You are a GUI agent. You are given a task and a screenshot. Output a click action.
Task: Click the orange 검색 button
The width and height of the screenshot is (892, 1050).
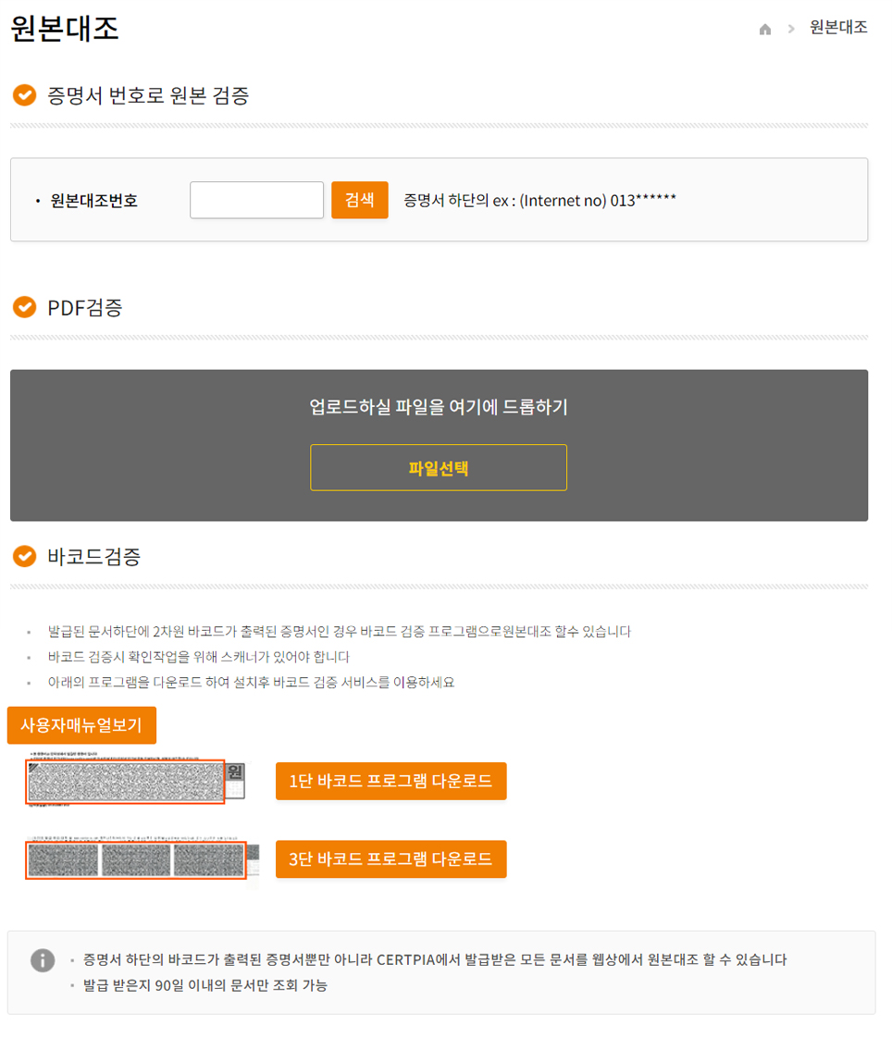point(360,200)
